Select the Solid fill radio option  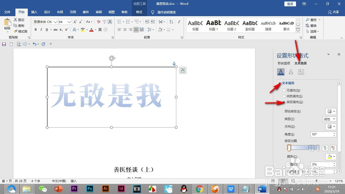[284, 96]
